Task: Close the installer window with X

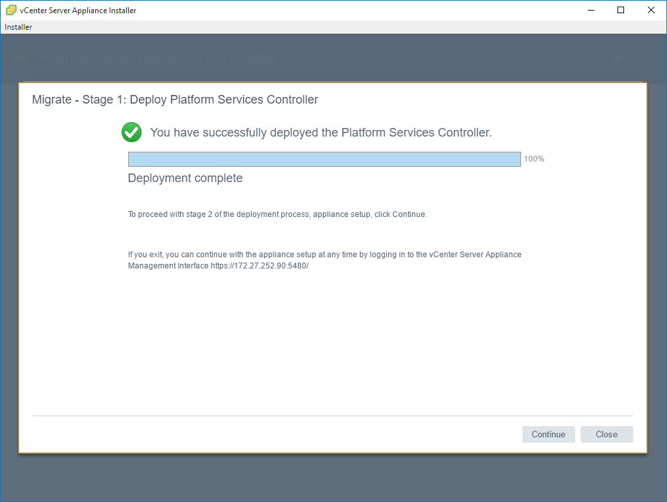Action: (651, 10)
